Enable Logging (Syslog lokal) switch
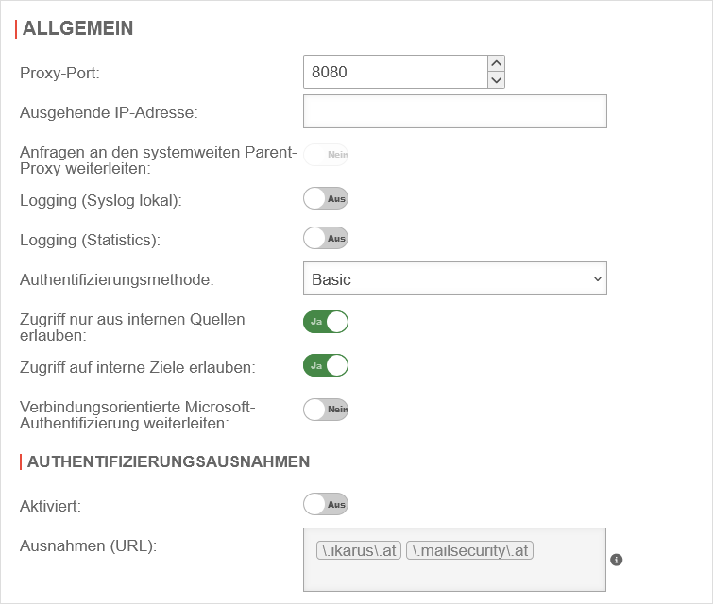The width and height of the screenshot is (713, 604). 326,198
